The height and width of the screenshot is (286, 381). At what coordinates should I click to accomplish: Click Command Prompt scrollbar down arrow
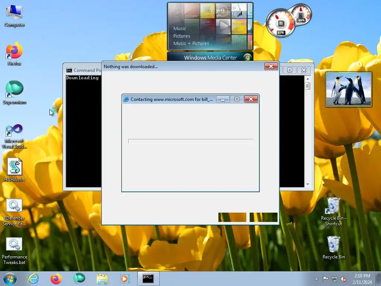pos(308,184)
